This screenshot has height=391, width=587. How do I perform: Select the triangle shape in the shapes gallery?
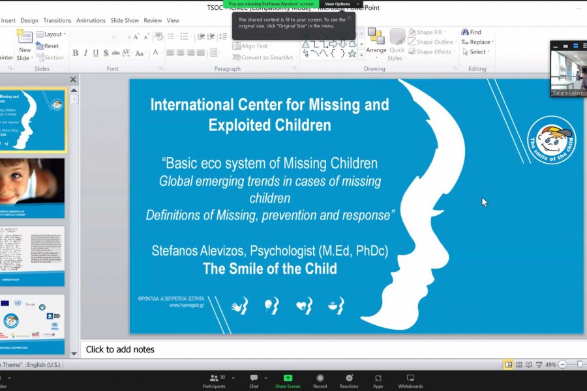click(306, 44)
